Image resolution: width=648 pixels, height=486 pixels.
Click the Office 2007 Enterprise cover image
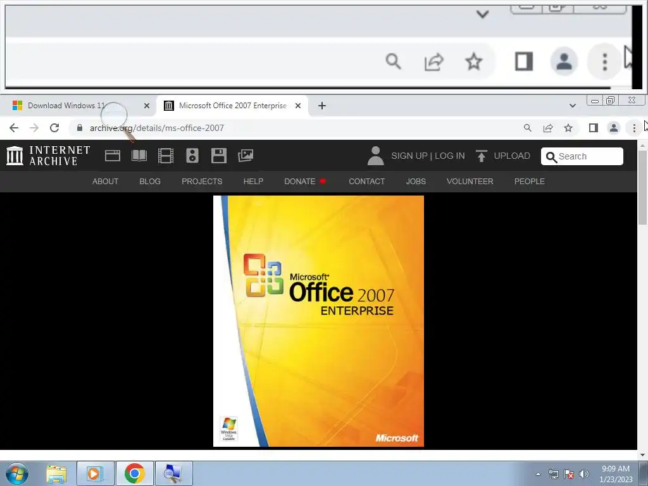tap(318, 321)
